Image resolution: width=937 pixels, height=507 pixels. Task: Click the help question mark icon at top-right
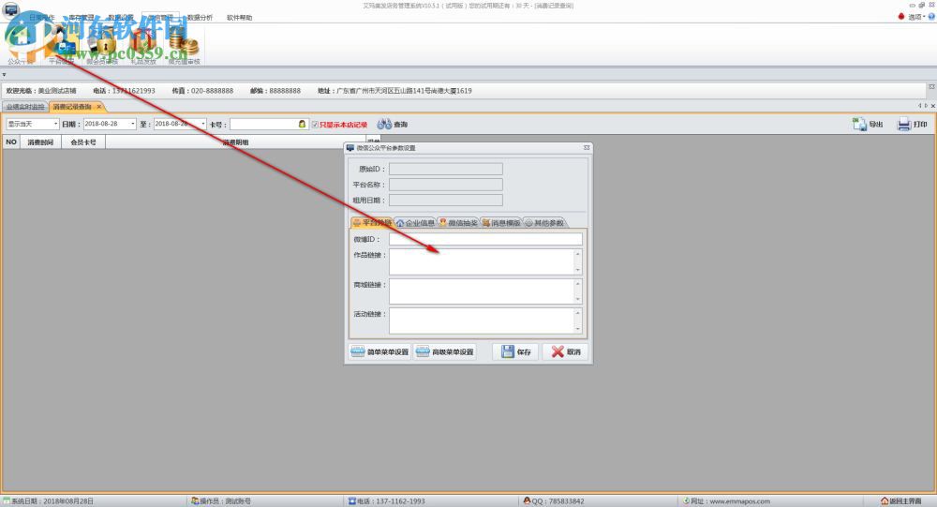931,17
